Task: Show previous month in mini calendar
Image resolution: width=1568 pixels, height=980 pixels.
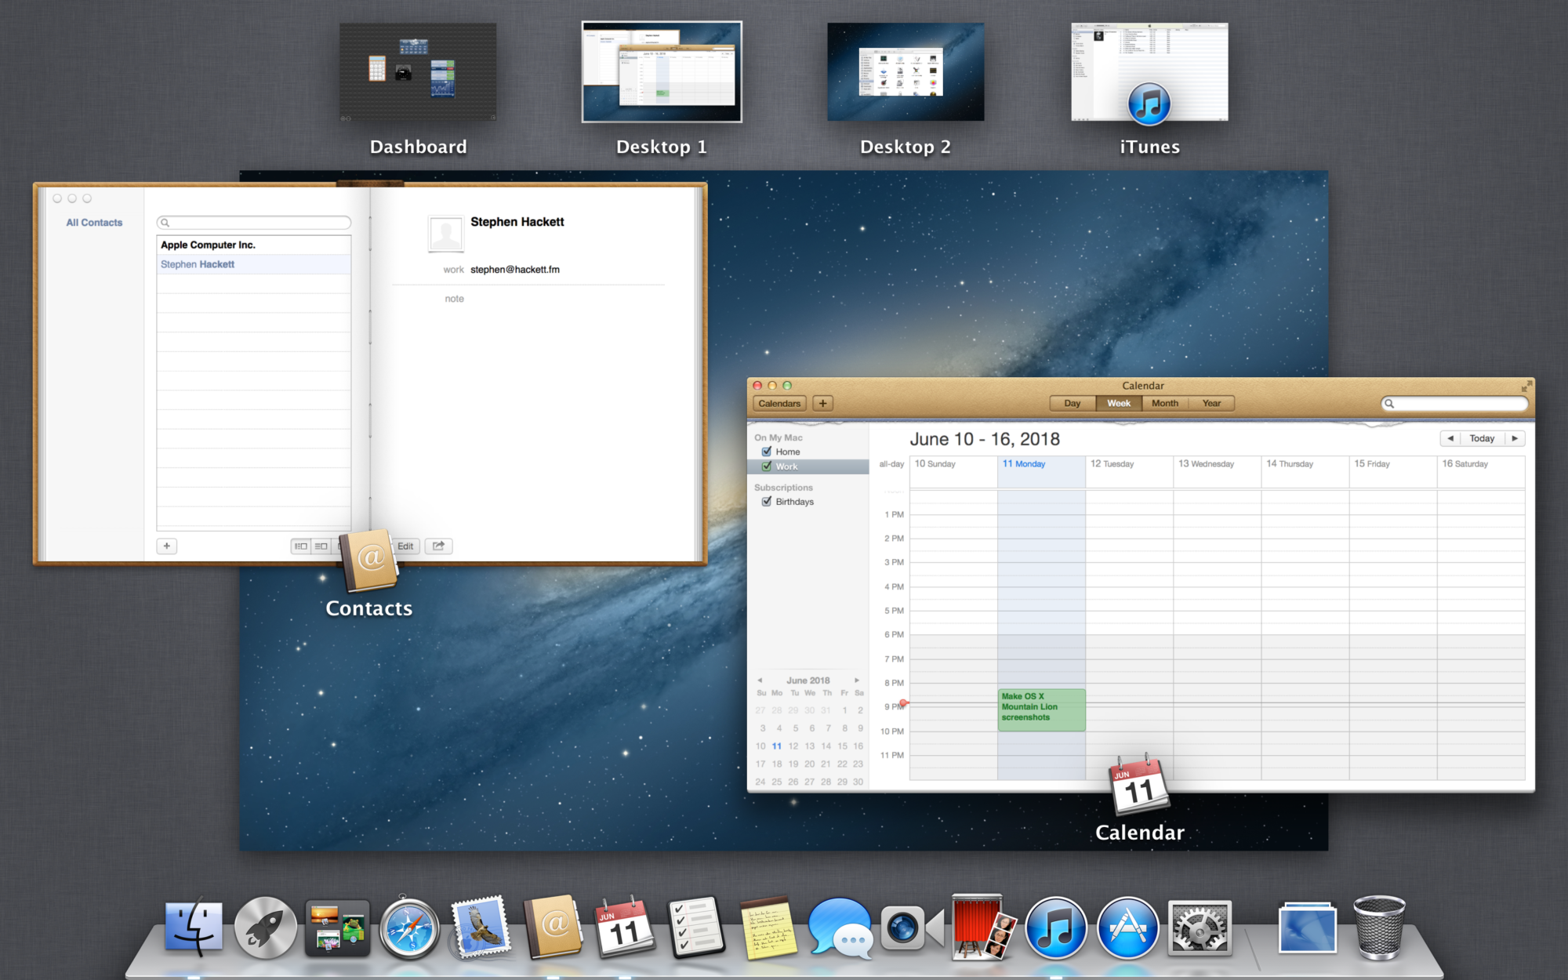Action: click(x=760, y=680)
